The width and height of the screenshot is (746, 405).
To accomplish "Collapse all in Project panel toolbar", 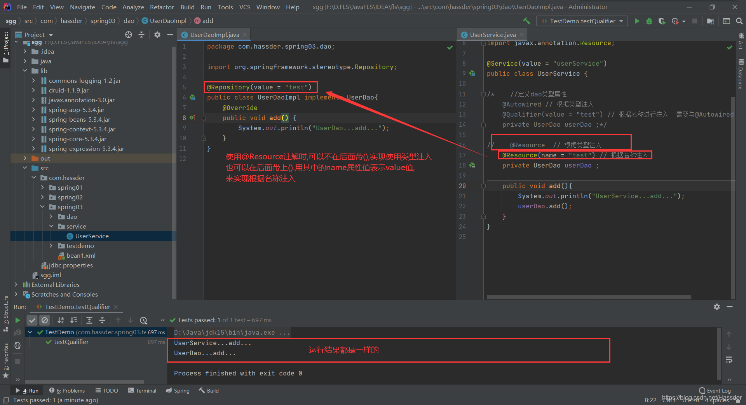I will 141,35.
